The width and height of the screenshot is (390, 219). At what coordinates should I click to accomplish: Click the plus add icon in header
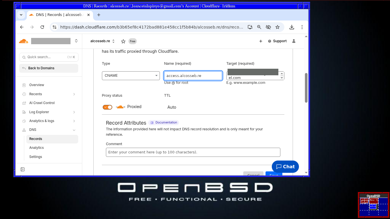tap(261, 41)
